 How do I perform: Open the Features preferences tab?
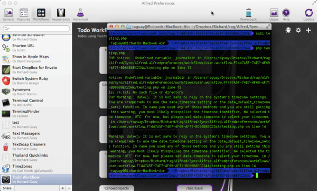tap(24, 15)
